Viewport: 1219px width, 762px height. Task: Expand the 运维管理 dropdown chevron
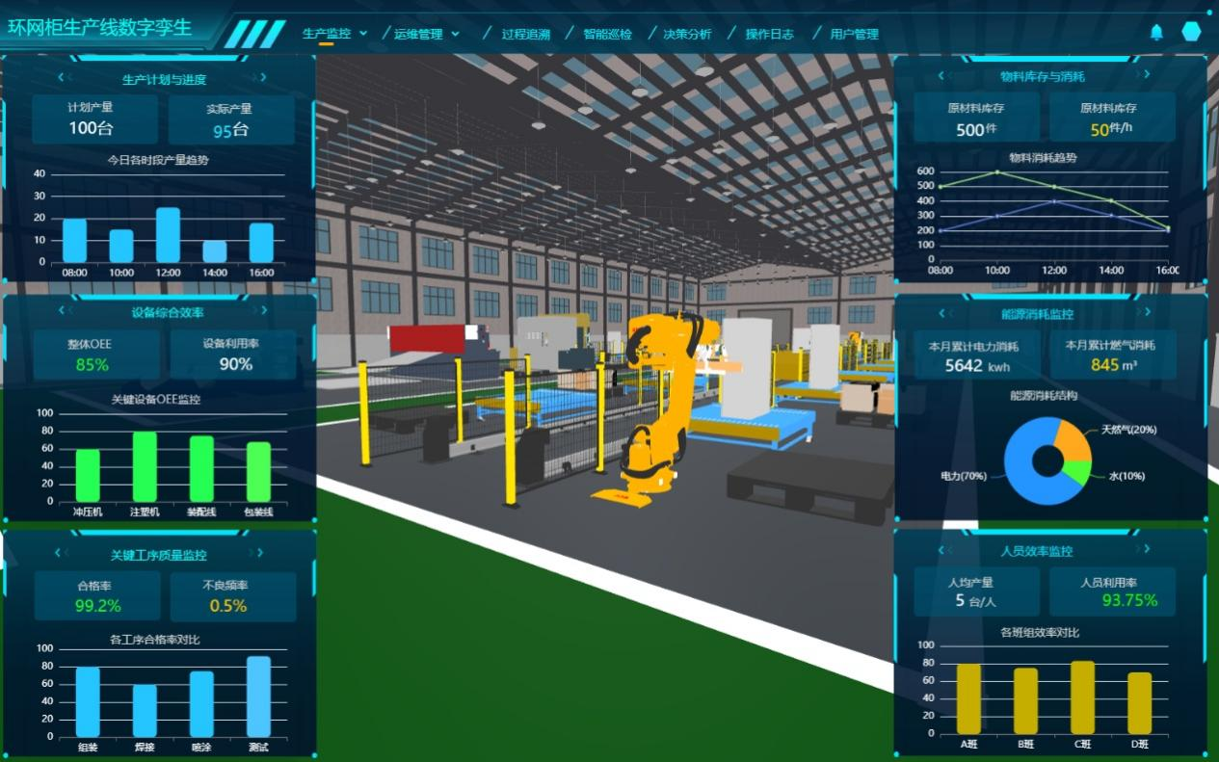pos(456,34)
